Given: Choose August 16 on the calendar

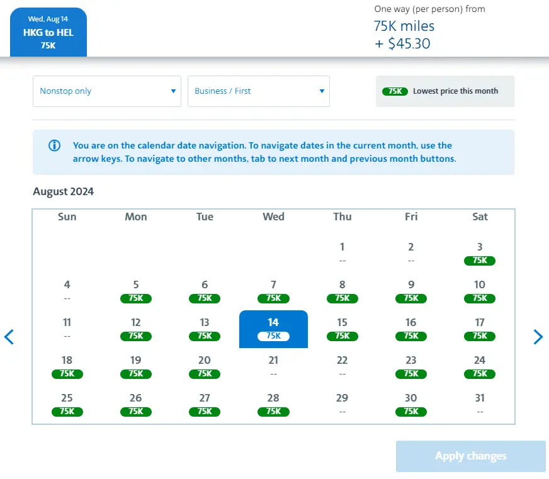Looking at the screenshot, I should (x=410, y=329).
